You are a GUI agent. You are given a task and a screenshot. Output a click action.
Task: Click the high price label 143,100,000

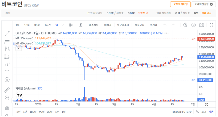coord(206,39)
